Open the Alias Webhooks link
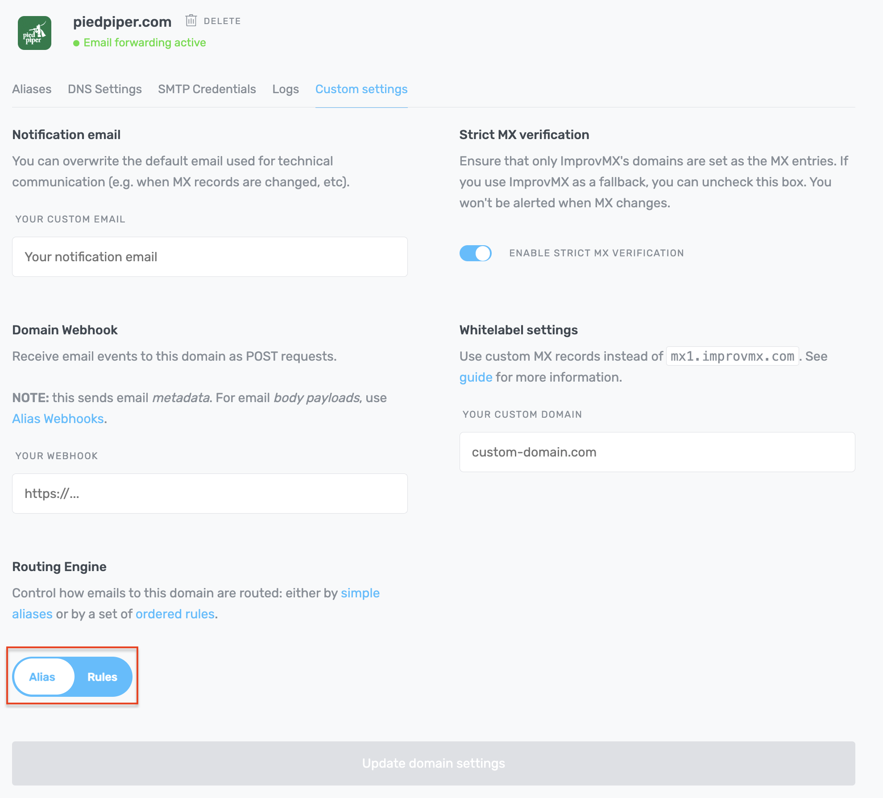 click(x=58, y=419)
